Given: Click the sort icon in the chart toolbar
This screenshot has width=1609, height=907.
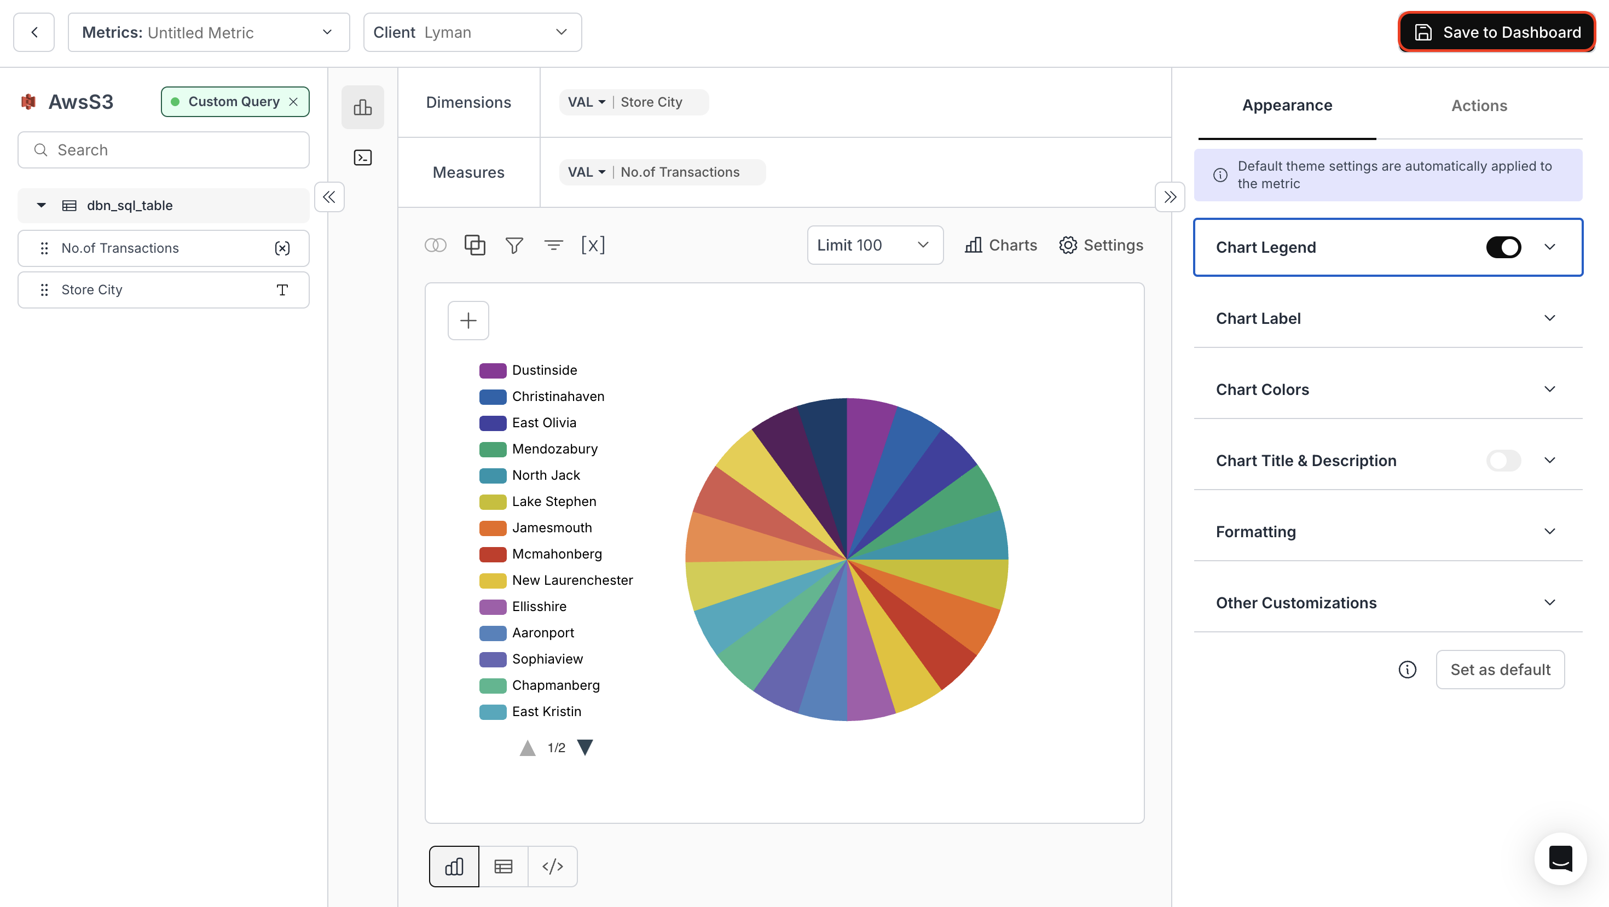Looking at the screenshot, I should pos(554,245).
